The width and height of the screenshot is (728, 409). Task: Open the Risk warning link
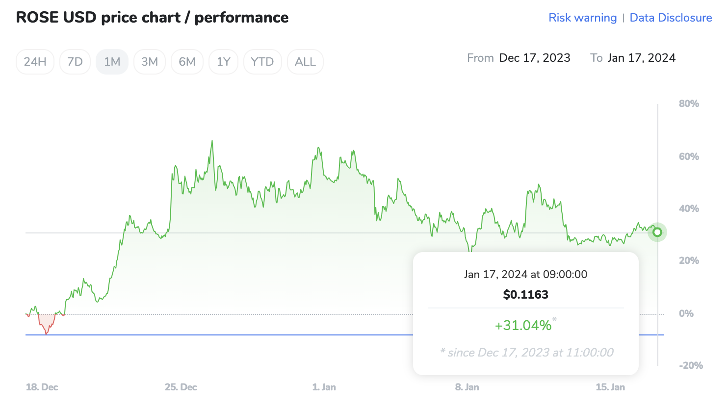click(582, 18)
